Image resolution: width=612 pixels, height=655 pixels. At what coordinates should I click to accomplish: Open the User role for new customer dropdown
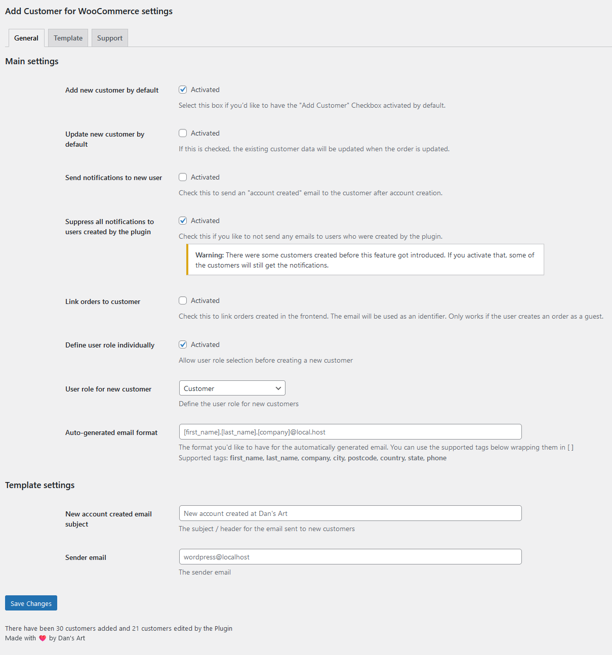tap(232, 388)
